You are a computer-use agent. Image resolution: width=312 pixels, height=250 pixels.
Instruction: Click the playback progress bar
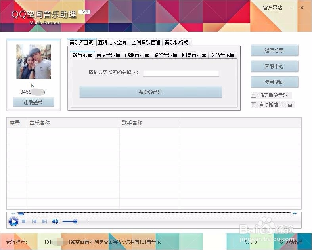[x=154, y=214]
